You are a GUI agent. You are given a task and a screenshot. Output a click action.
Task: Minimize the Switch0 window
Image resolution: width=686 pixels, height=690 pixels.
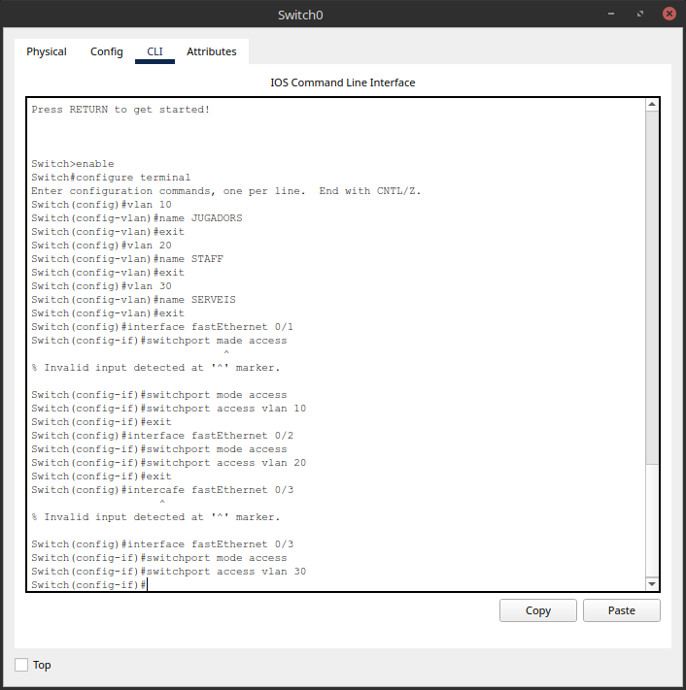(612, 15)
